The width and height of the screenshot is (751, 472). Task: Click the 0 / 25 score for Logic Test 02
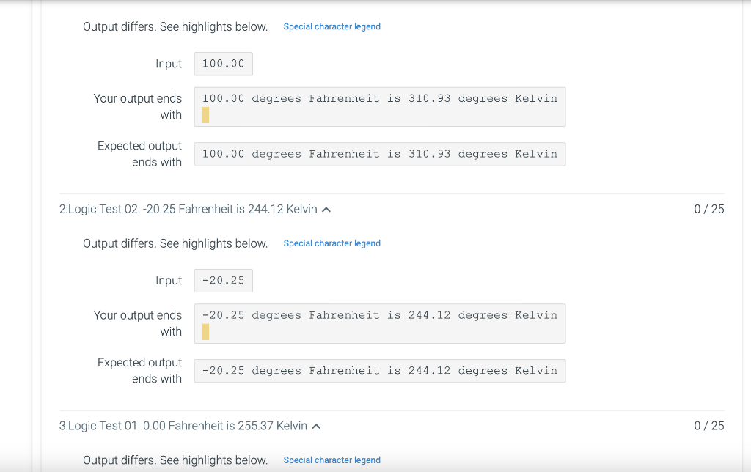click(708, 209)
